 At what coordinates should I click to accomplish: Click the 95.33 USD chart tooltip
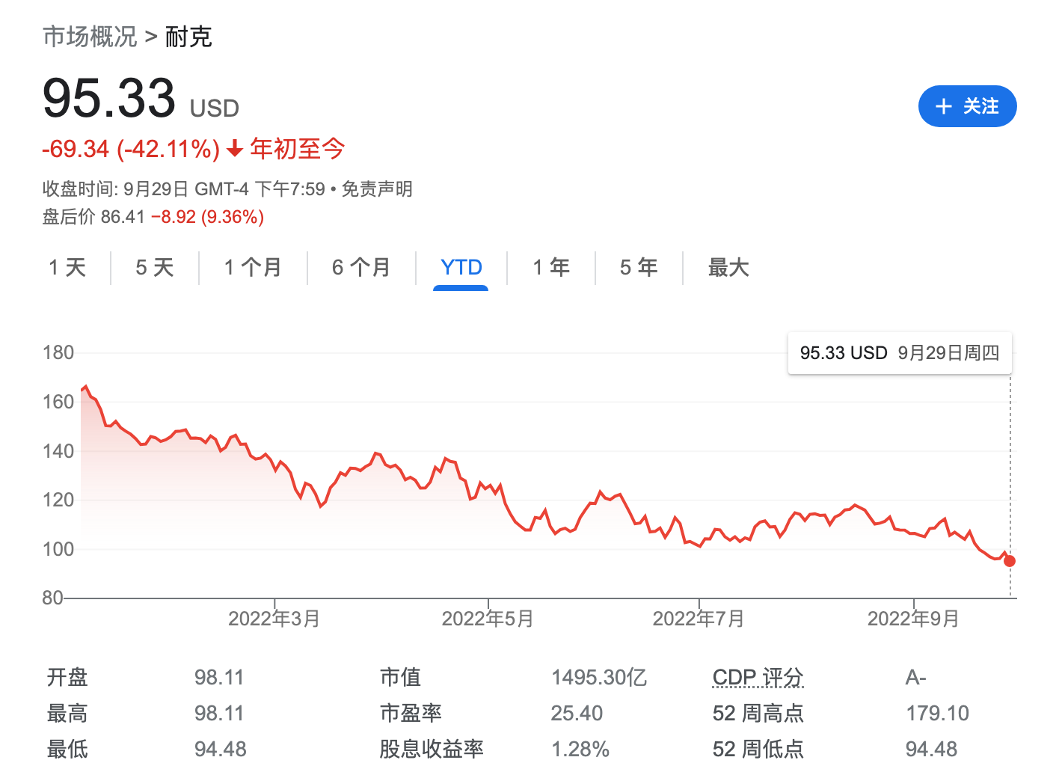click(x=900, y=353)
